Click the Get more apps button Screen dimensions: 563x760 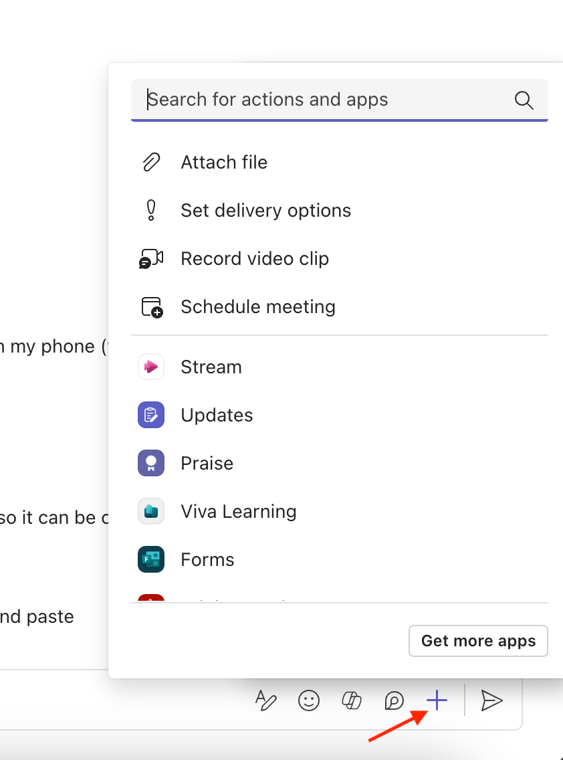pos(478,641)
